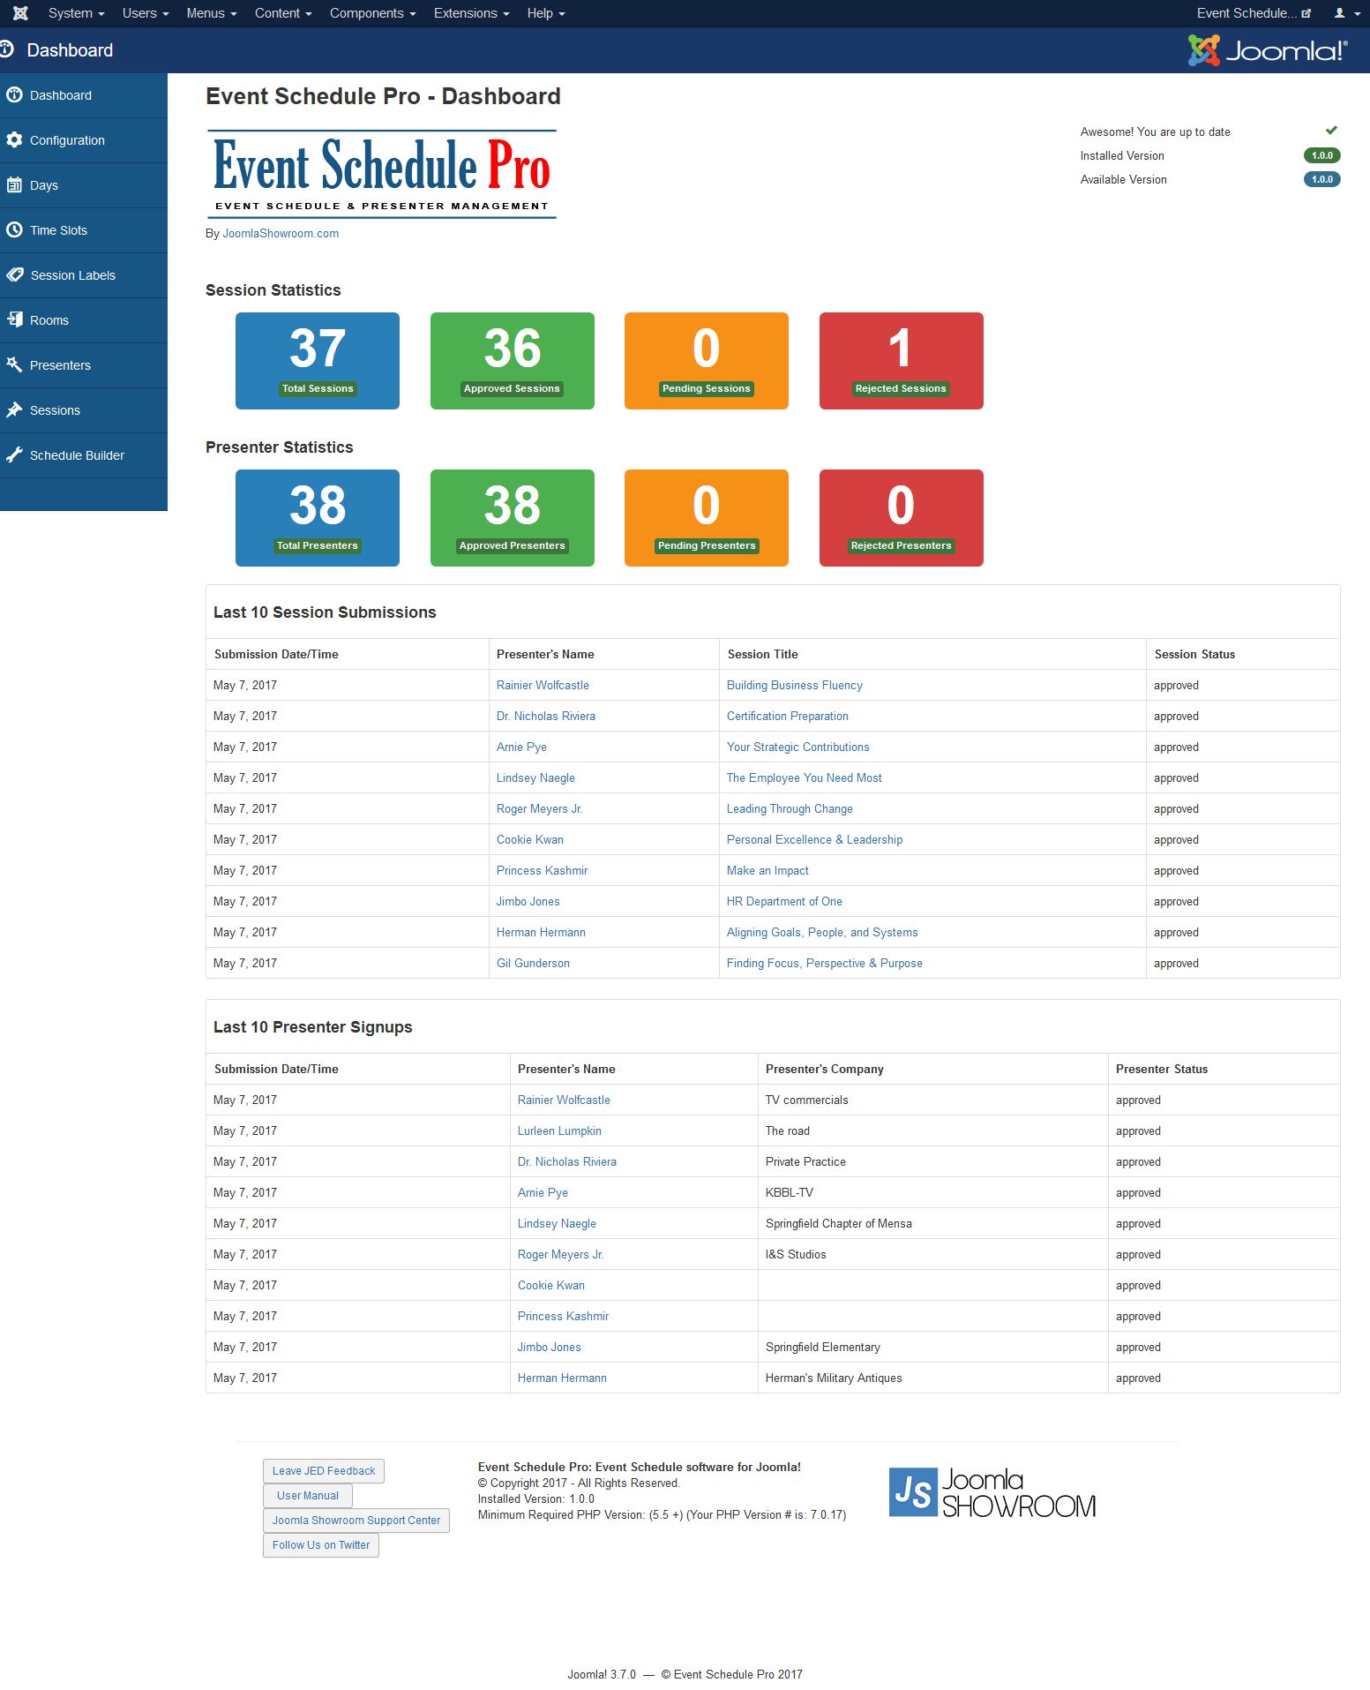Open Finding Focus, Perspective & Purpose session
Screen dimensions: 1370x1690
coord(825,964)
